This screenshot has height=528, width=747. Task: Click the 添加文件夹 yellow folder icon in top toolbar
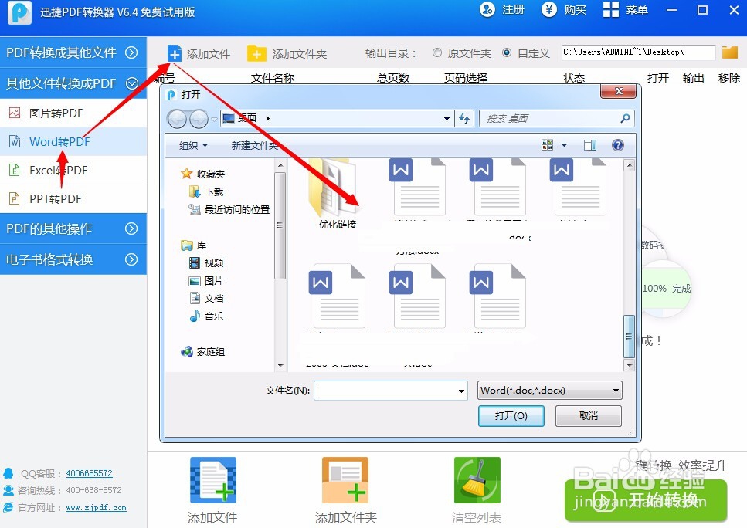(256, 53)
